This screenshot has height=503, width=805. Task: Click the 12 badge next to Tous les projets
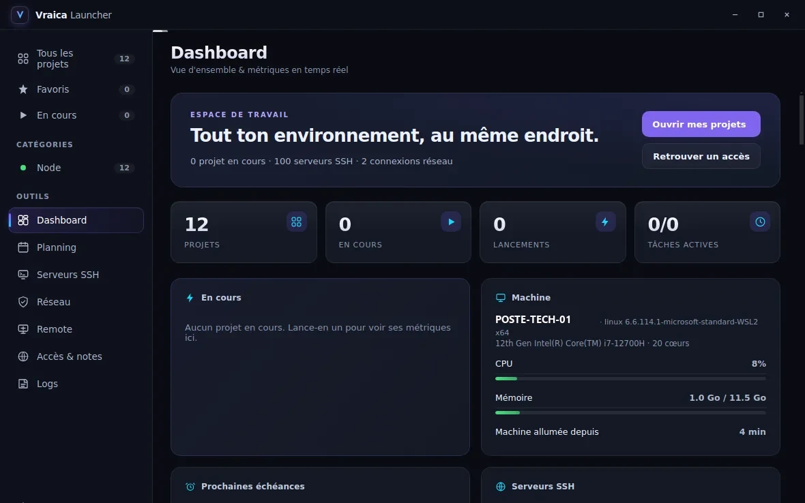[x=124, y=59]
